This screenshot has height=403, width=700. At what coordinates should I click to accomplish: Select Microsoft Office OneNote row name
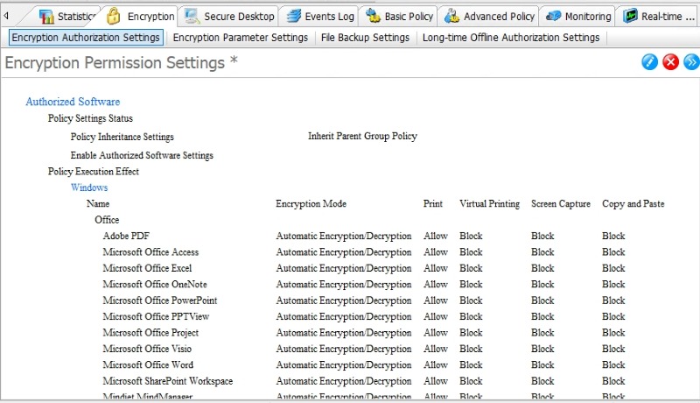[155, 284]
